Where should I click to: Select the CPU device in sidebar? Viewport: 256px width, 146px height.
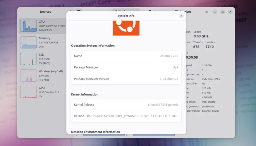[x=42, y=26]
